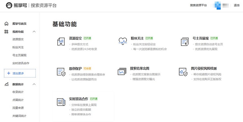This screenshot has width=243, height=122.
Task: Collapse the 数据统计 sidebar section chevron
Action: click(x=34, y=84)
